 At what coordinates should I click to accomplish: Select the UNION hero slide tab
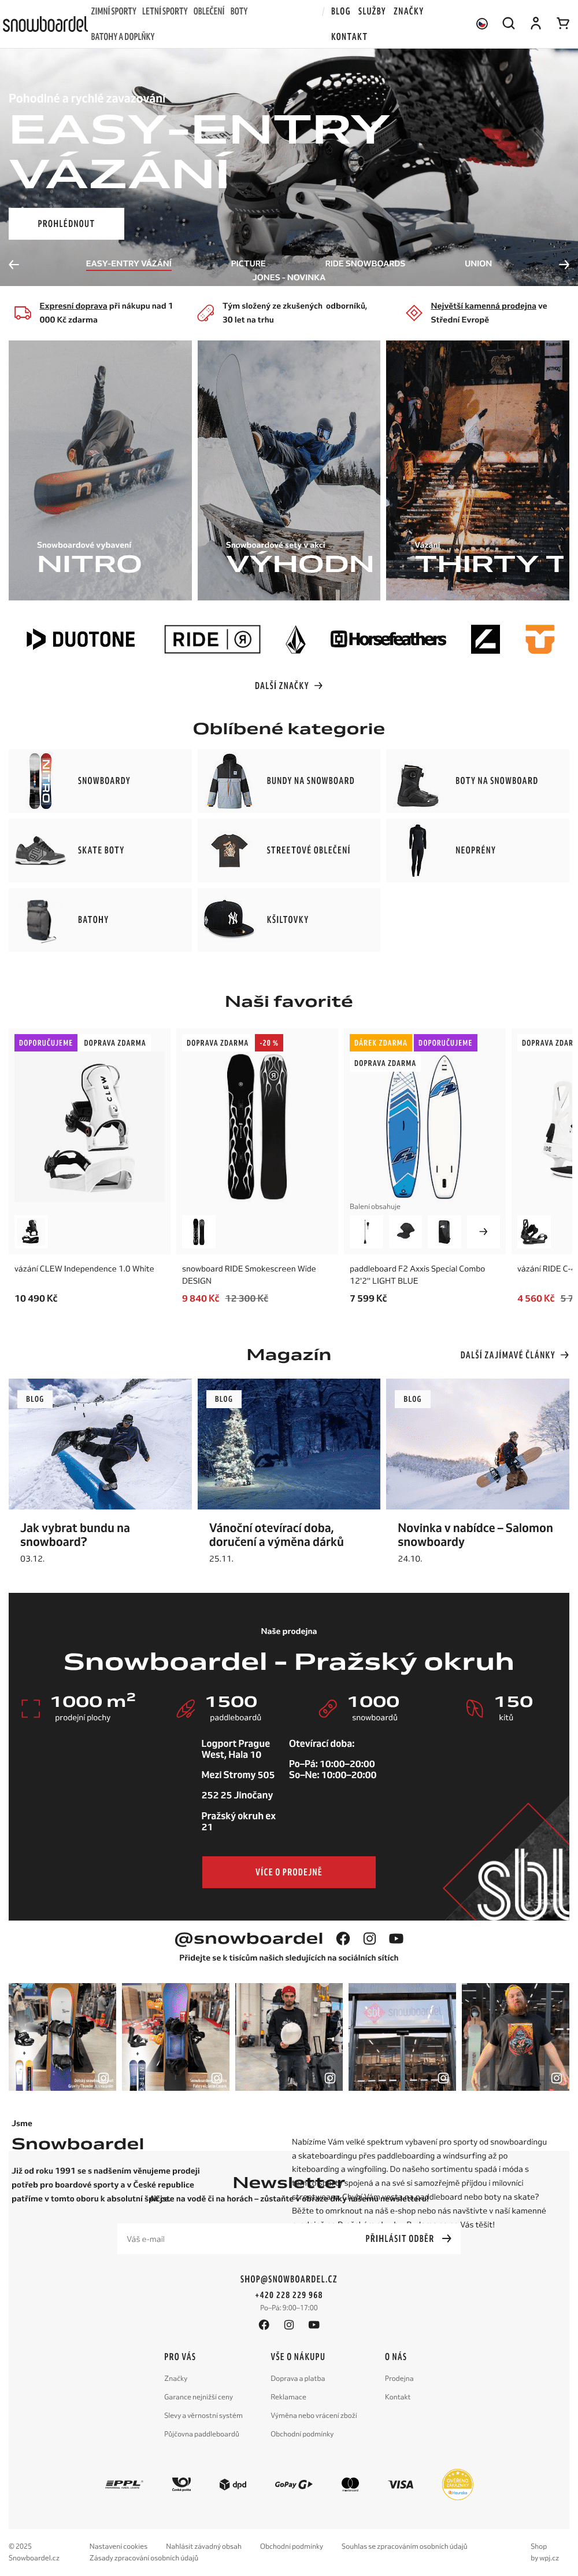pos(478,264)
